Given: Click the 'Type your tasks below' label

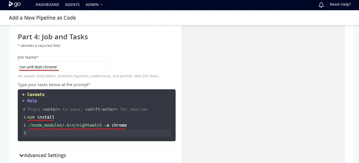Looking at the screenshot, I should tap(54, 85).
